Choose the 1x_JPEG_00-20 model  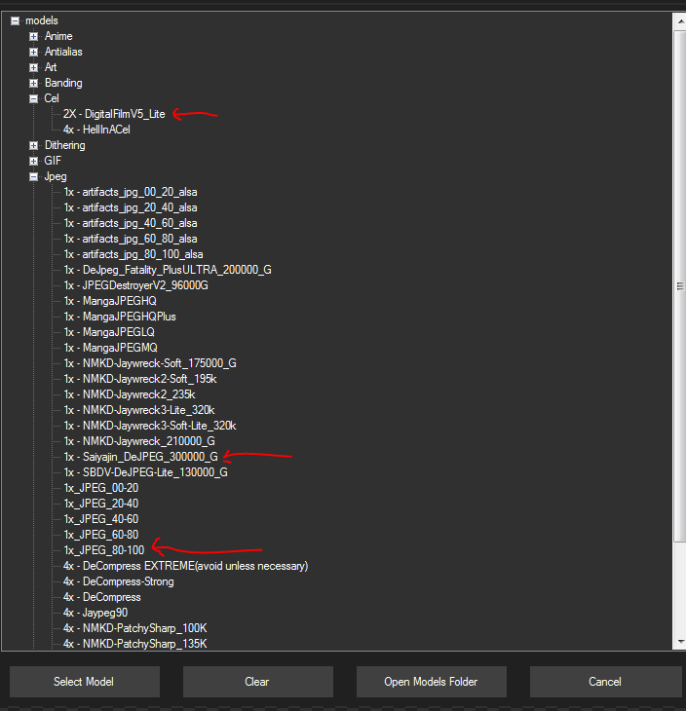point(100,488)
